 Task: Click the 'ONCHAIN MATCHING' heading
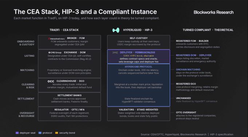(x=188, y=70)
